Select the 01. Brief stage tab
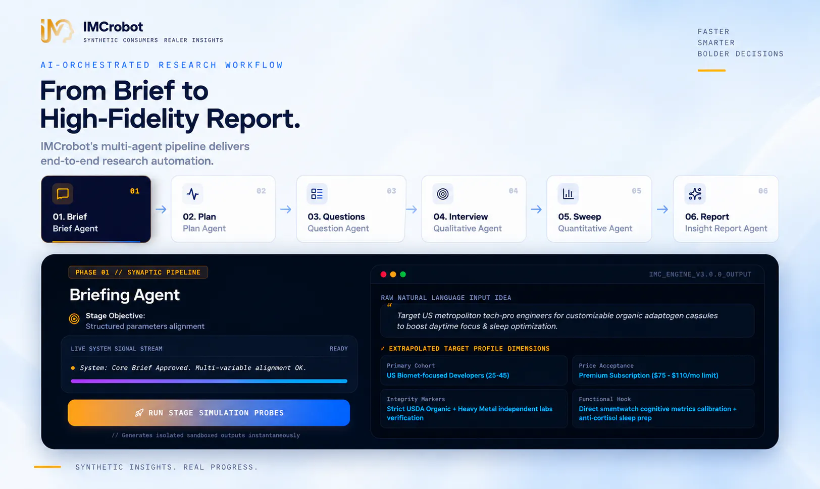Viewport: 820px width, 489px height. tap(96, 209)
